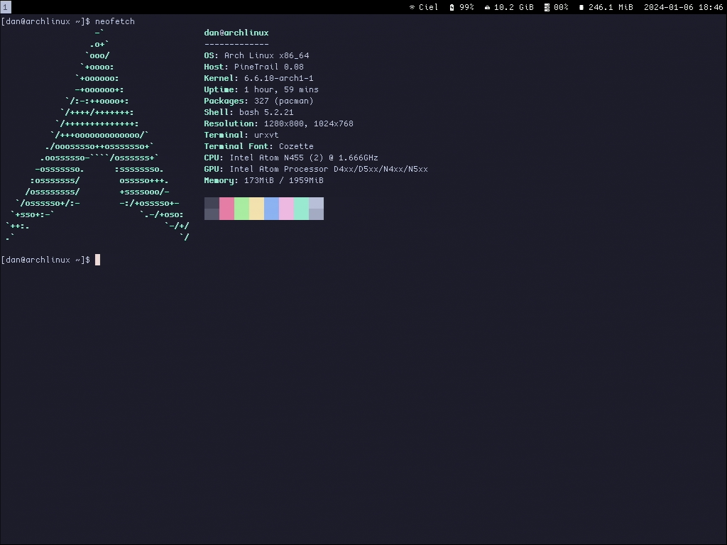
Task: Click the yellow color block in palette
Action: 256,209
